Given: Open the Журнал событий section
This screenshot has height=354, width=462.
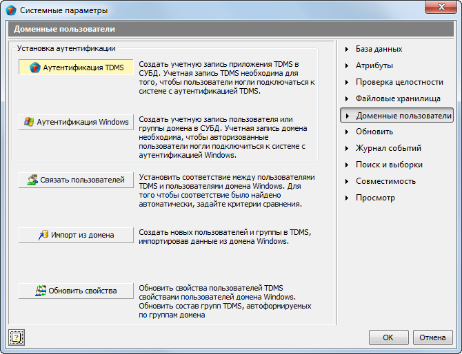Looking at the screenshot, I should pyautogui.click(x=388, y=148).
